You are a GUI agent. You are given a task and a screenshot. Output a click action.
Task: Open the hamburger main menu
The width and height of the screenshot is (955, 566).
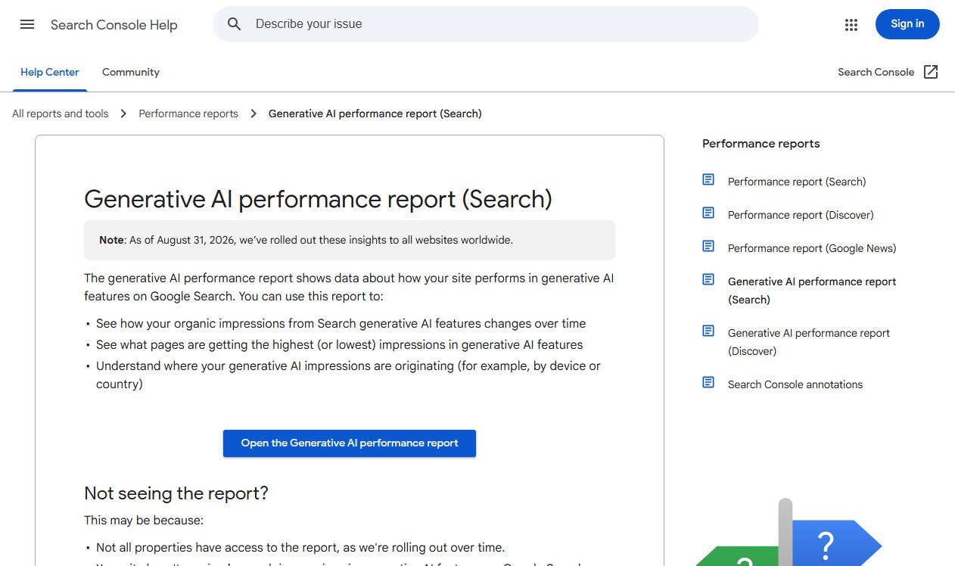(27, 24)
